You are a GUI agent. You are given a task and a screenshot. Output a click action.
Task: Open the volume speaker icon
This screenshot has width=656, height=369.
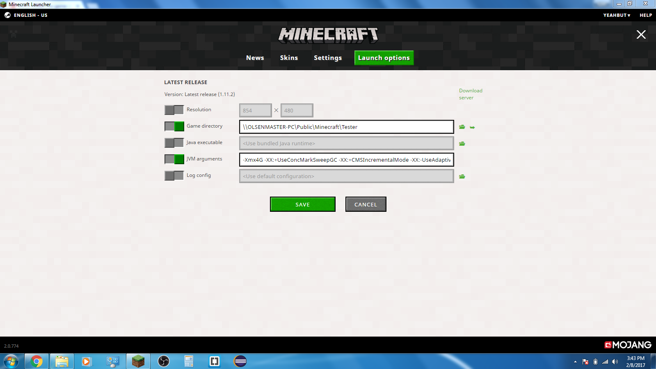click(615, 362)
